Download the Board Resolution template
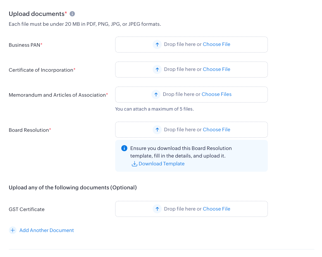The height and width of the screenshot is (257, 322). (x=161, y=164)
